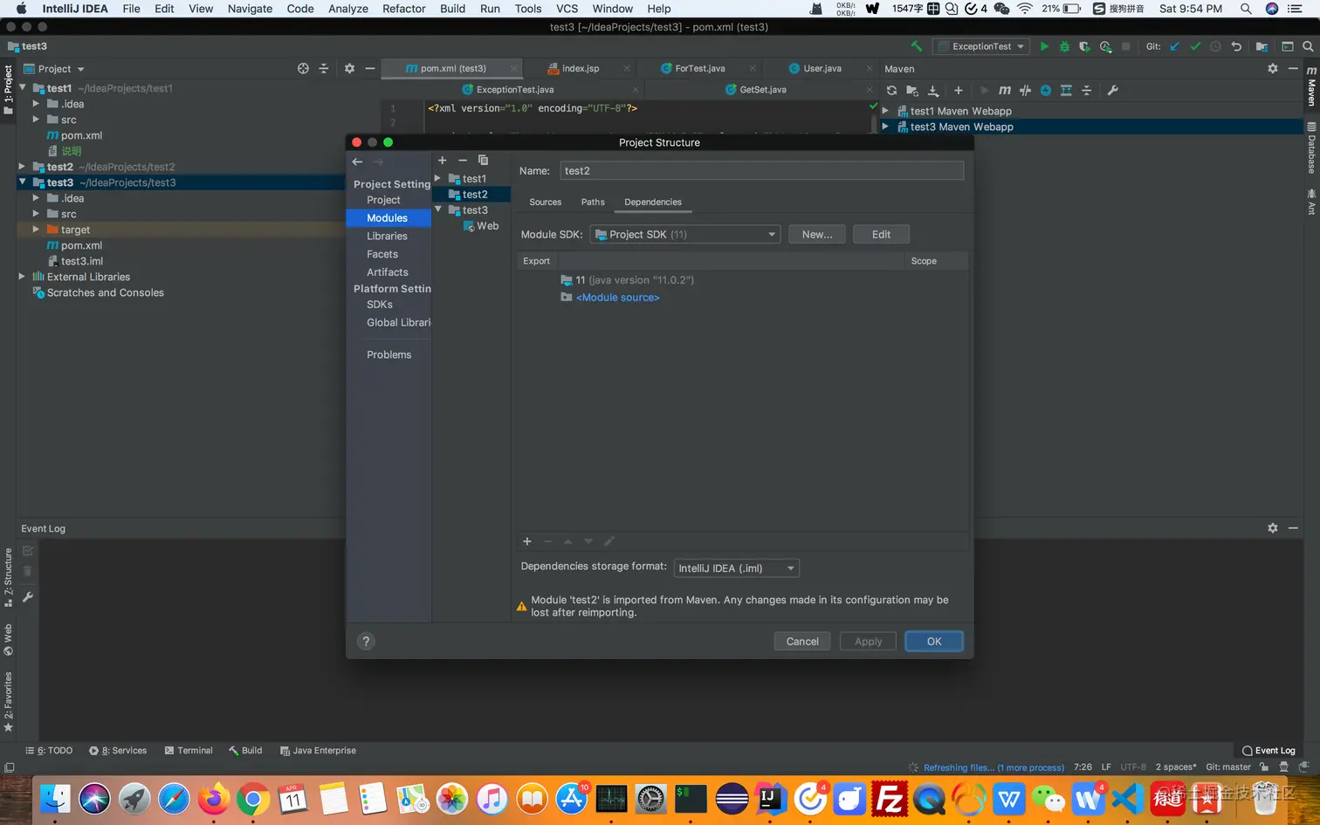Run ExceptionTest with coverage
Viewport: 1320px width, 825px height.
tap(1084, 46)
